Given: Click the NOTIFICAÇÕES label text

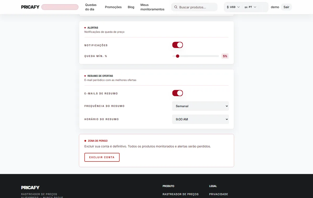Looking at the screenshot, I should pyautogui.click(x=96, y=45).
